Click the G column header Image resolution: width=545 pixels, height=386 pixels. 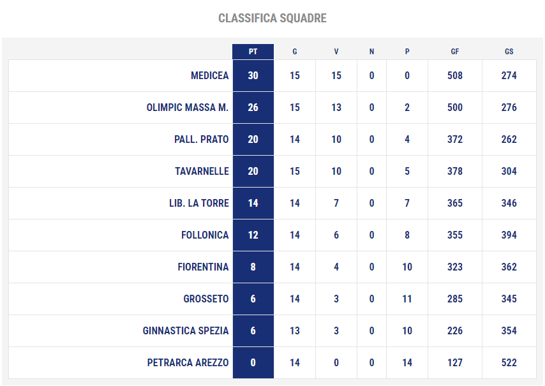[294, 52]
